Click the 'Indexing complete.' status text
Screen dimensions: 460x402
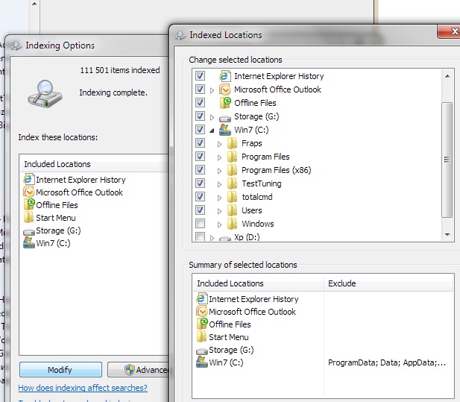[x=113, y=92]
